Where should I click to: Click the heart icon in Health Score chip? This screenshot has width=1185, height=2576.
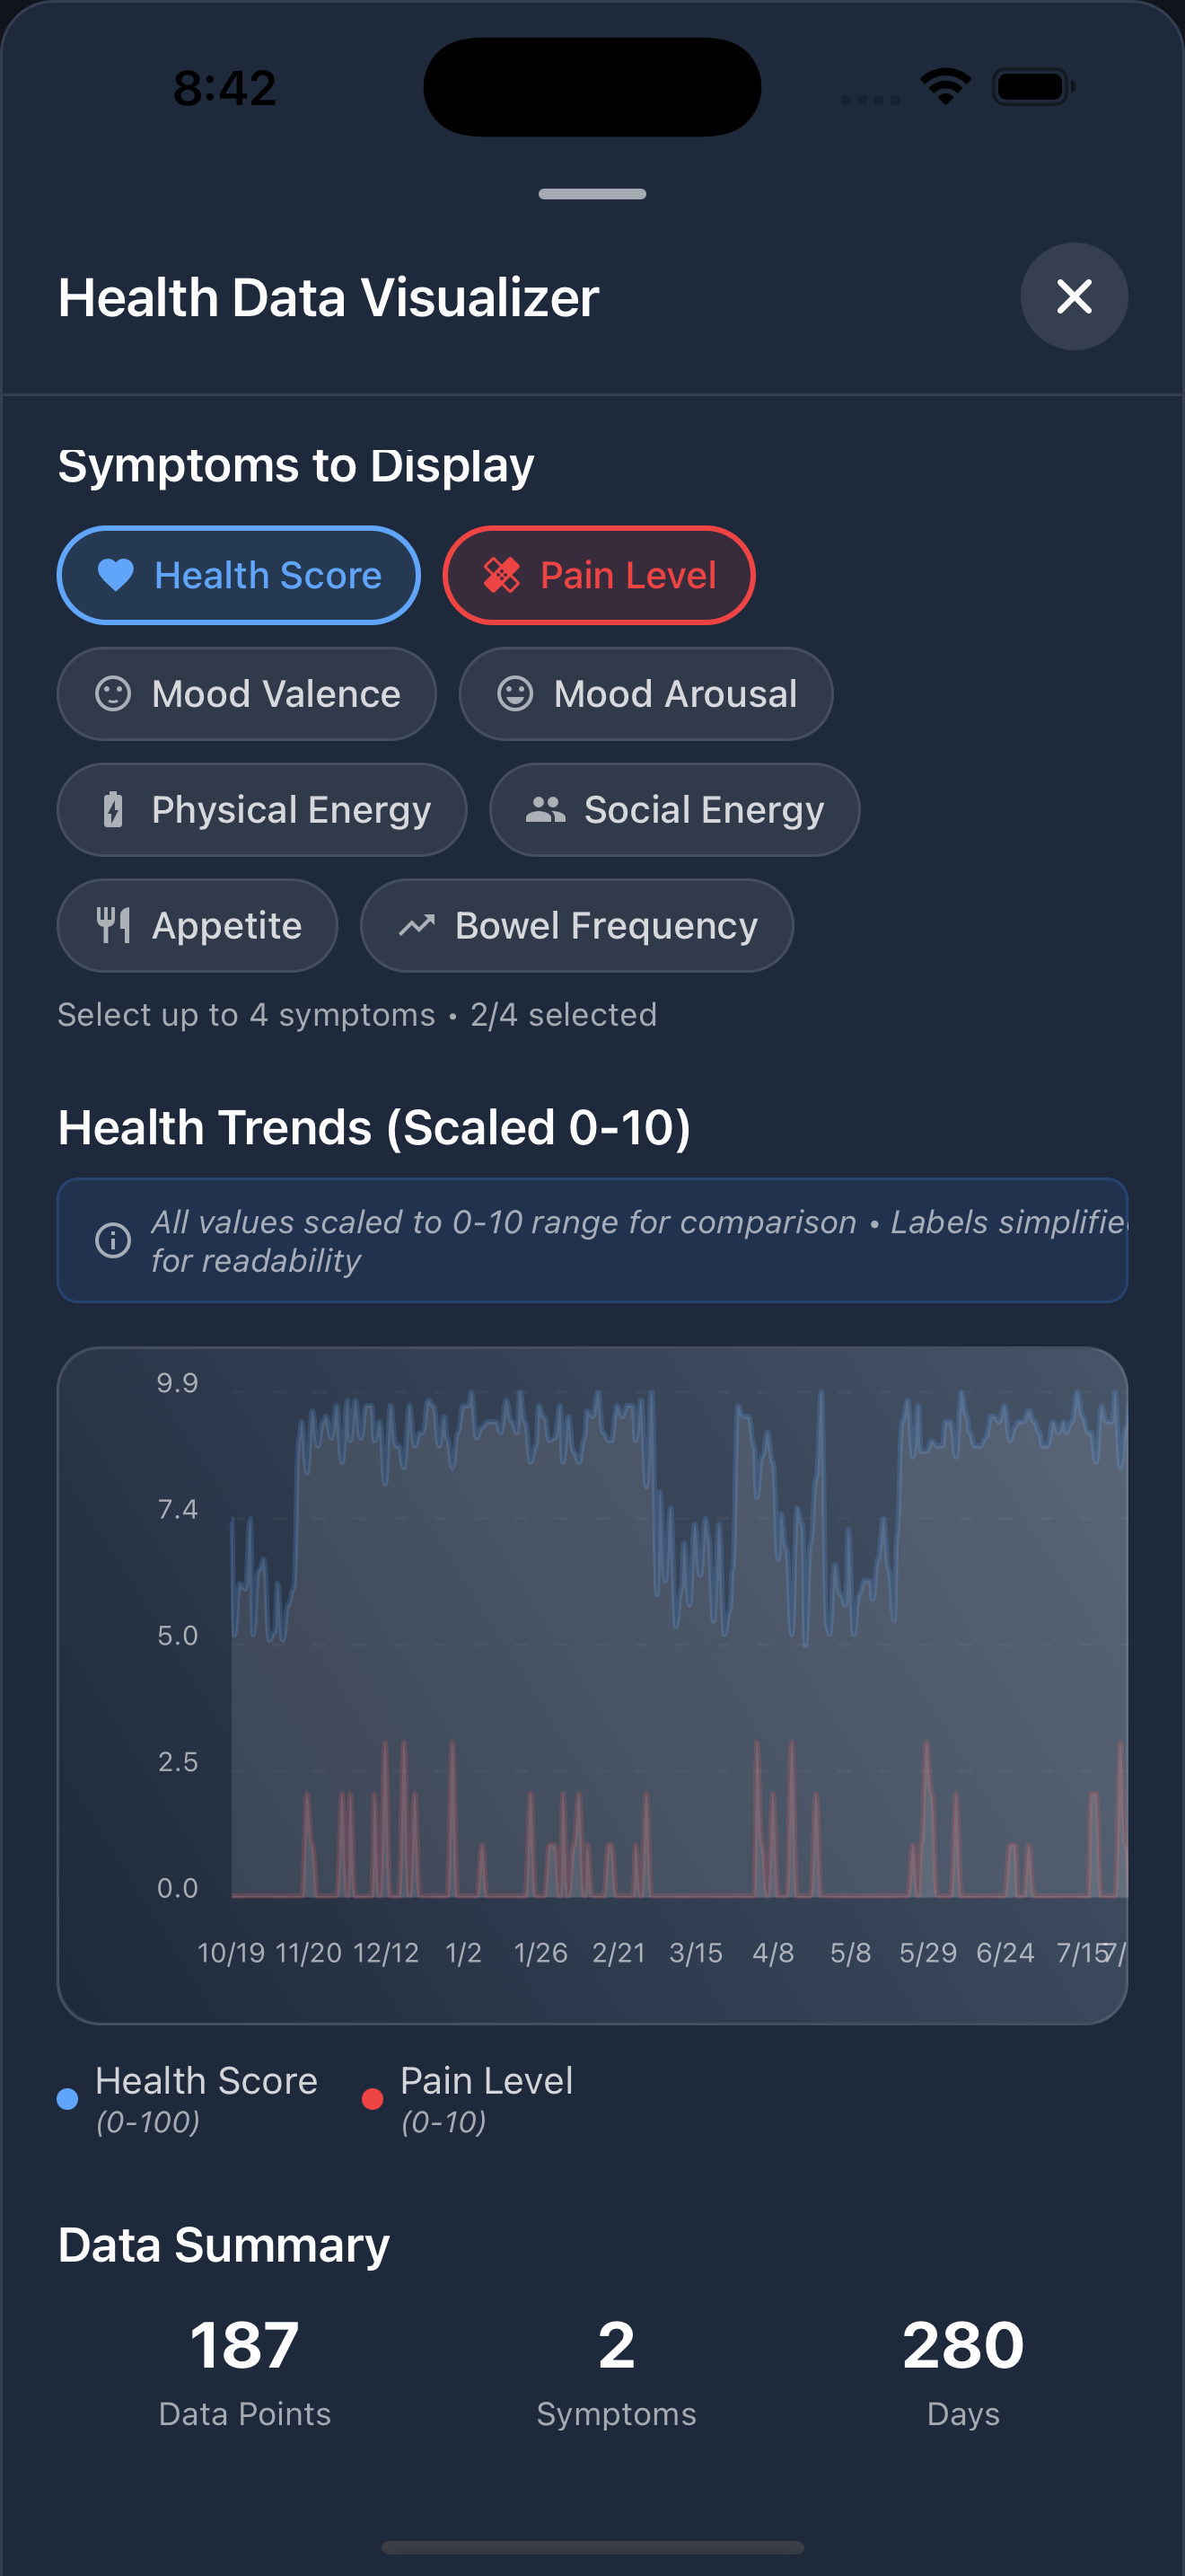115,575
